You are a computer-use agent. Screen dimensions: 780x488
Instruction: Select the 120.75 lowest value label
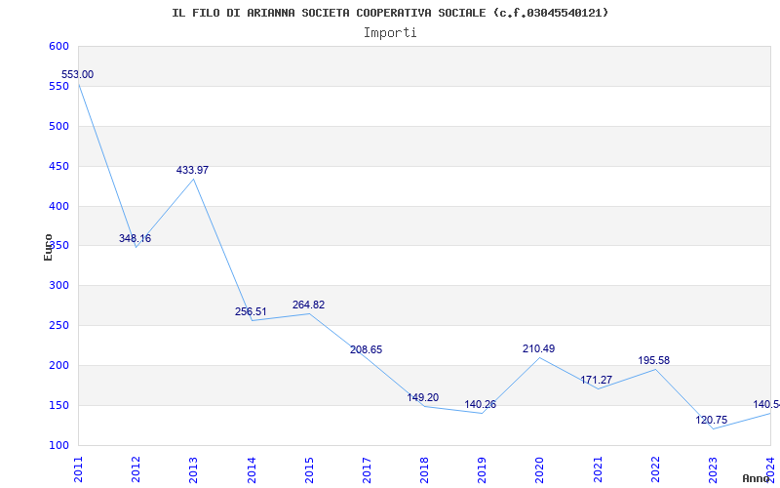coord(712,421)
